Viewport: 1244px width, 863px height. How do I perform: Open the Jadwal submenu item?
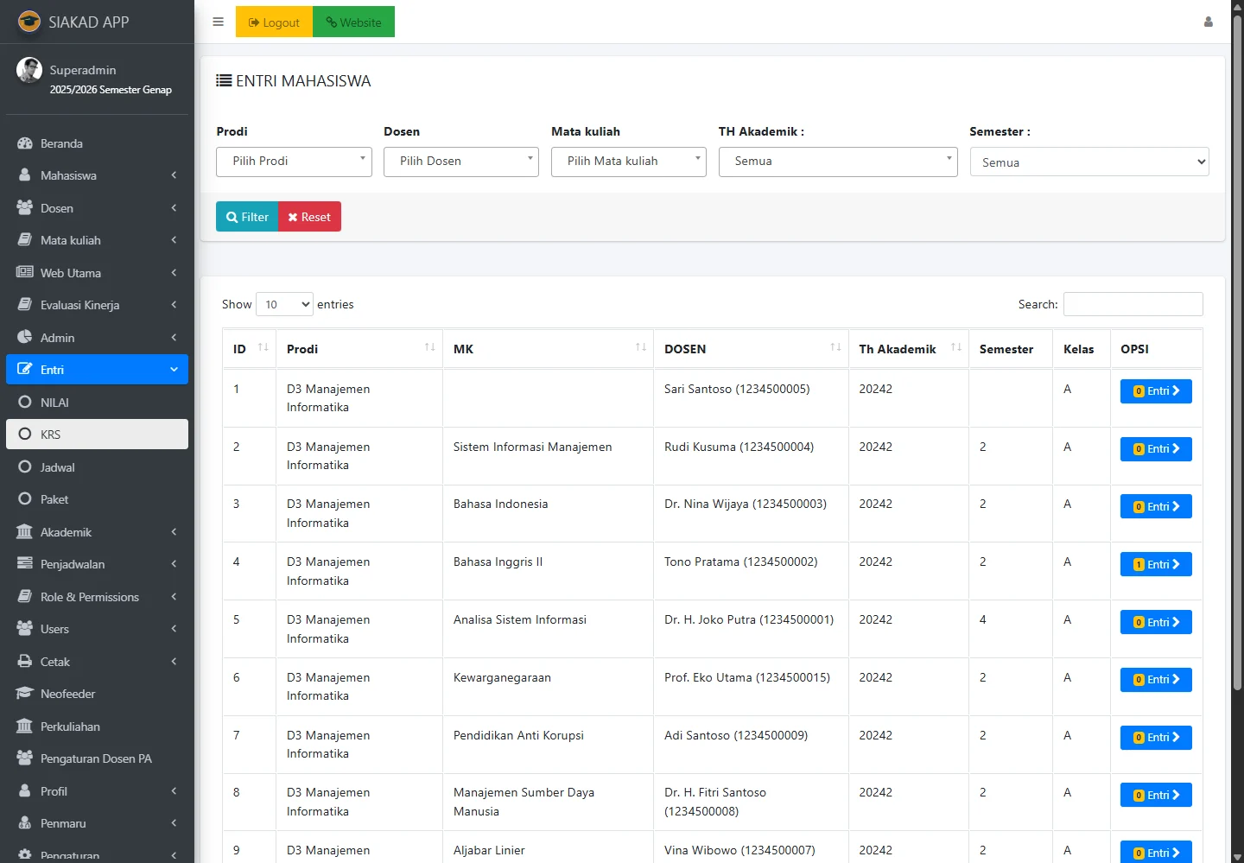tap(57, 467)
